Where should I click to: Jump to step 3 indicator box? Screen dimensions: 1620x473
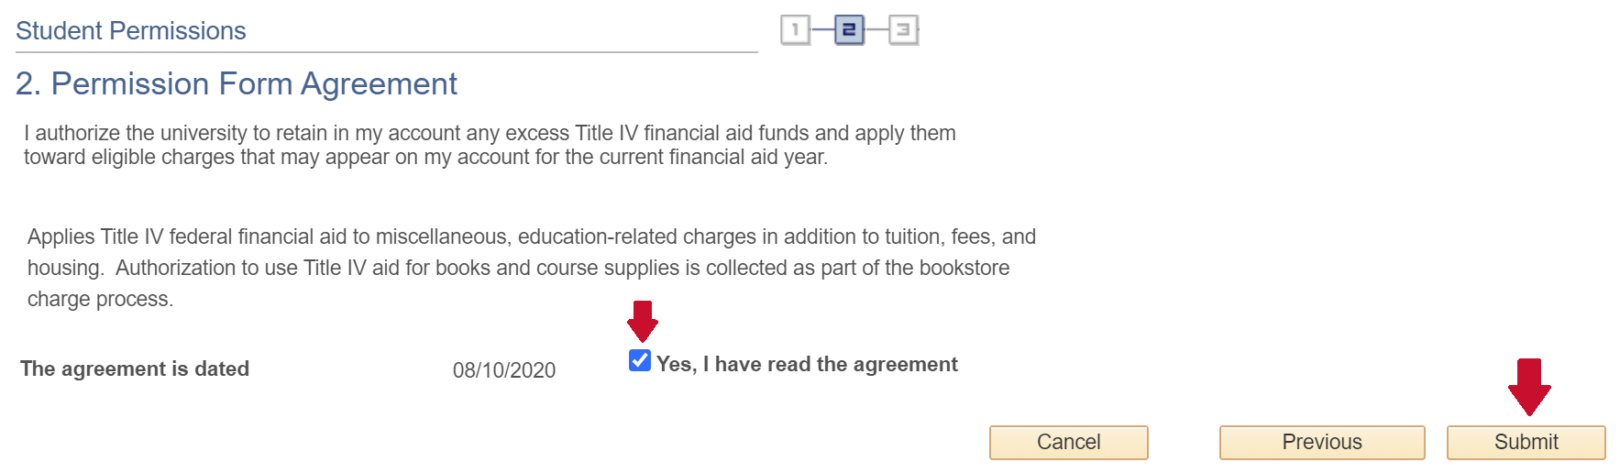[903, 30]
